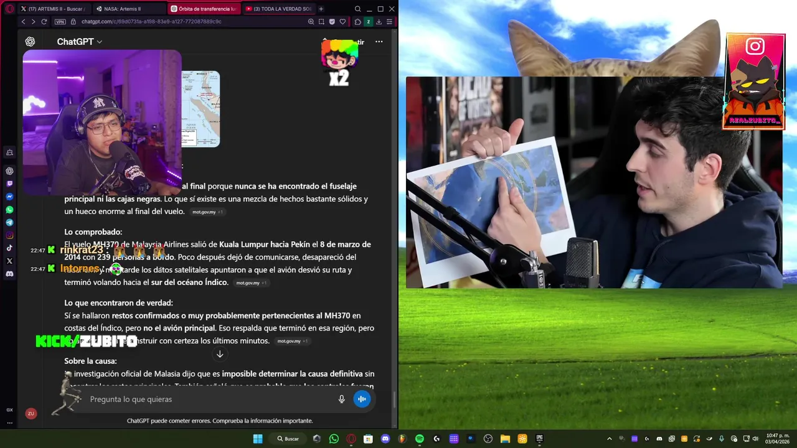Open WhatsApp in the Opera sidebar
797x448 pixels.
point(9,210)
